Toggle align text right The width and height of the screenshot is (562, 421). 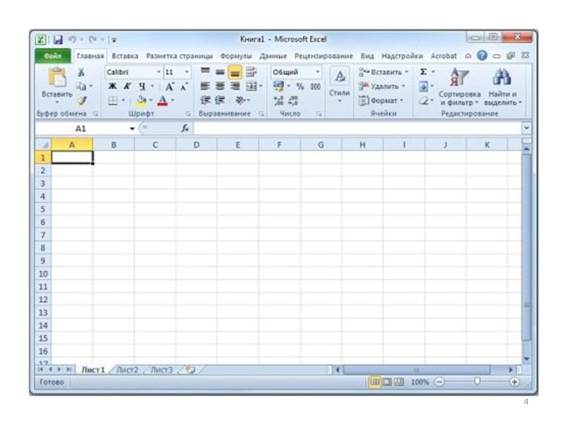(x=235, y=86)
